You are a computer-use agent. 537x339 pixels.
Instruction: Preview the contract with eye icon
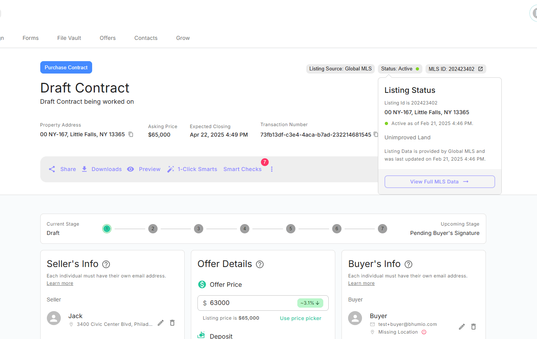click(131, 169)
